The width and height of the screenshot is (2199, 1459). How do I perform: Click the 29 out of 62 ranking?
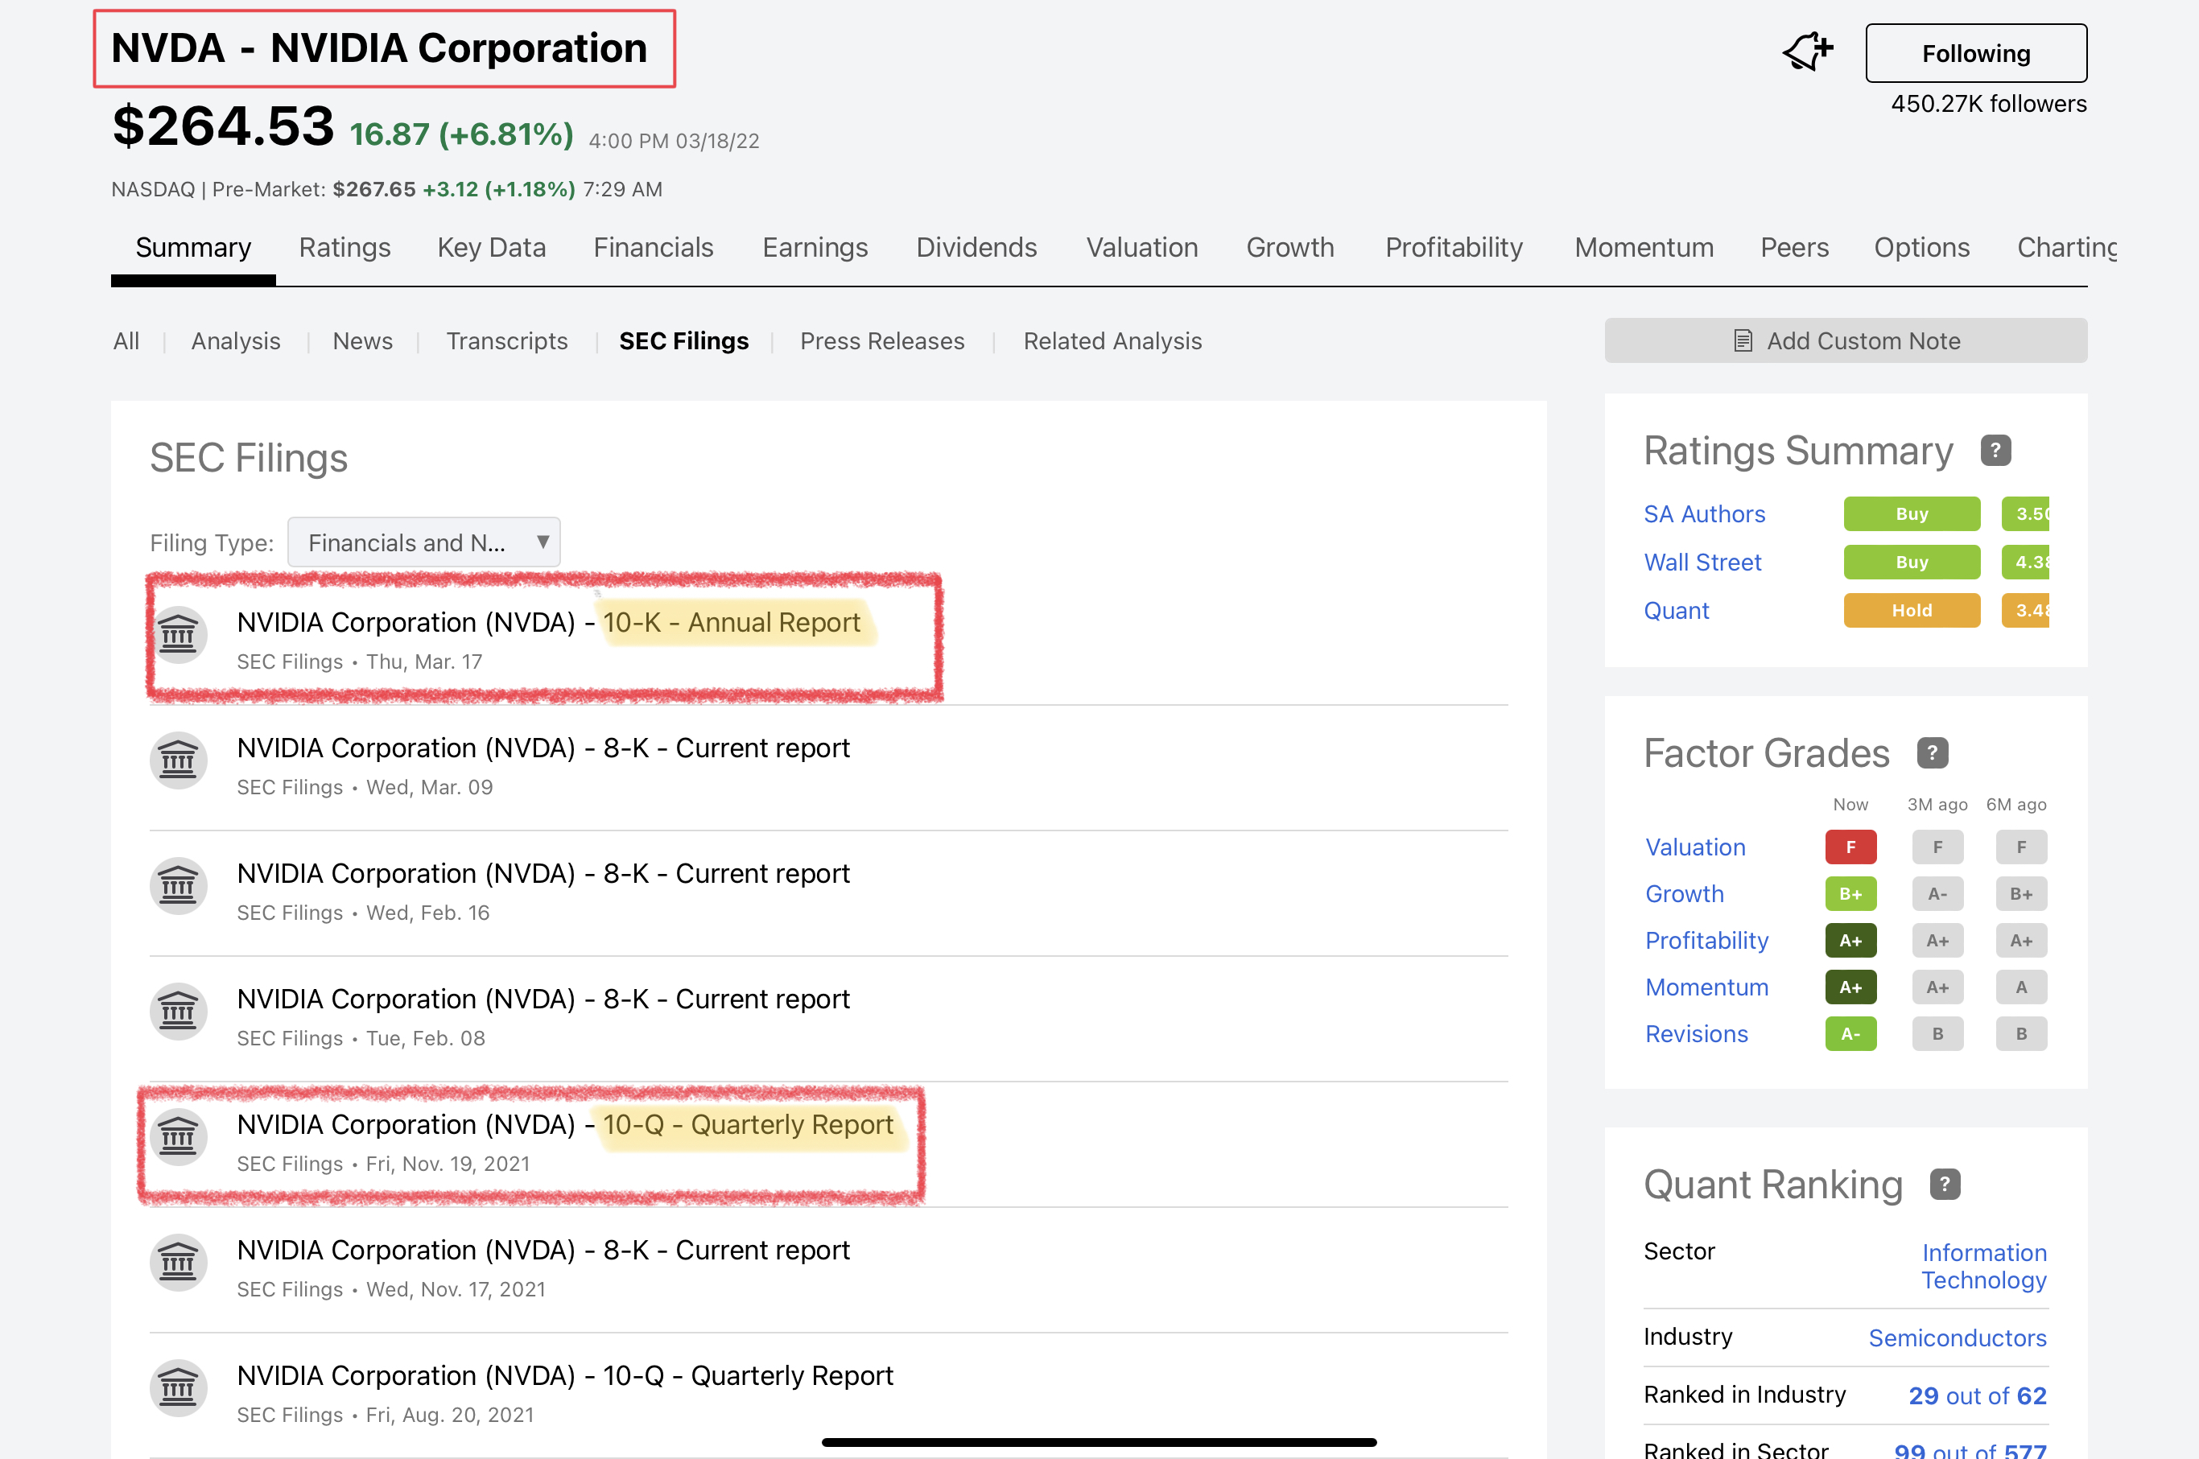tap(1977, 1395)
